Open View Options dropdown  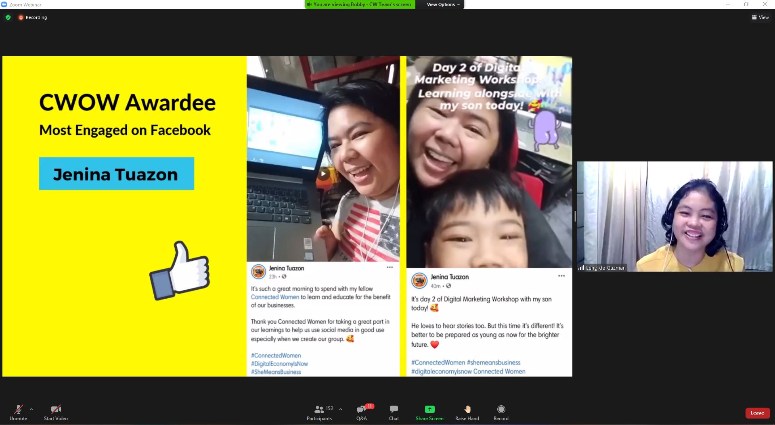[x=443, y=4]
